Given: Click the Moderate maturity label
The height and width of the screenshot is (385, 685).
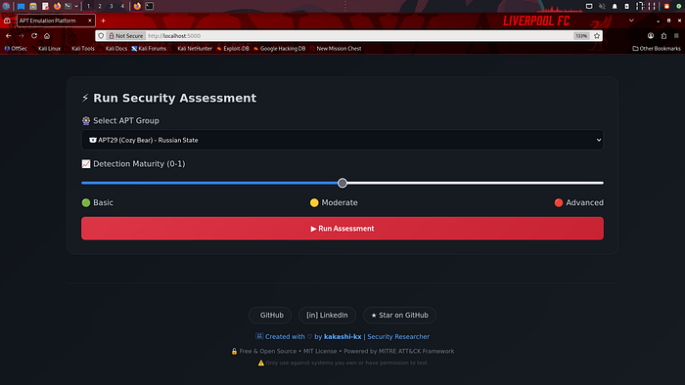Looking at the screenshot, I should tap(334, 202).
